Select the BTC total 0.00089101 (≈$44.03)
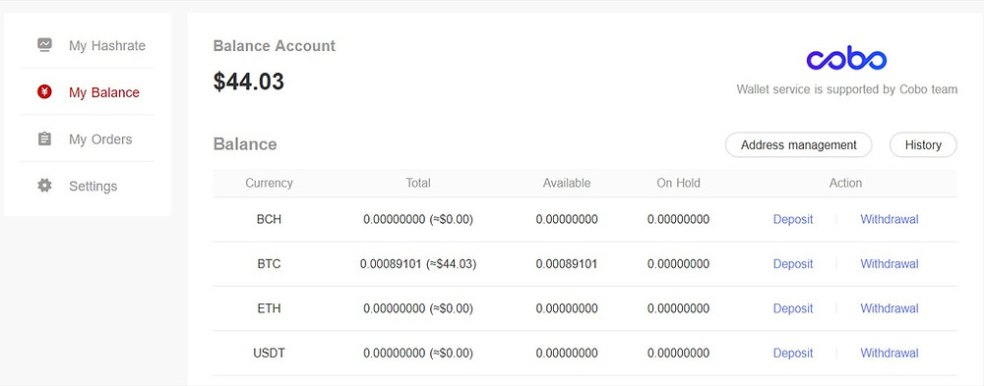This screenshot has height=386, width=984. tap(418, 264)
